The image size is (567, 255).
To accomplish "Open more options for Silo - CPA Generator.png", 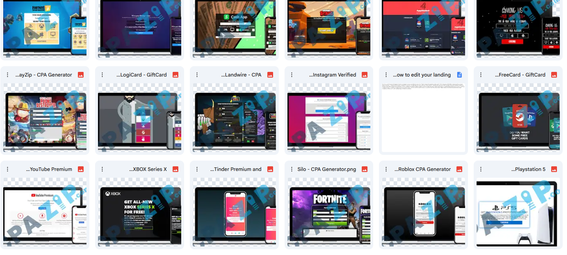I will pos(292,169).
